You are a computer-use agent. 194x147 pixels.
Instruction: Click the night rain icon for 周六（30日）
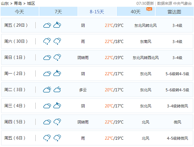coord(57,41)
